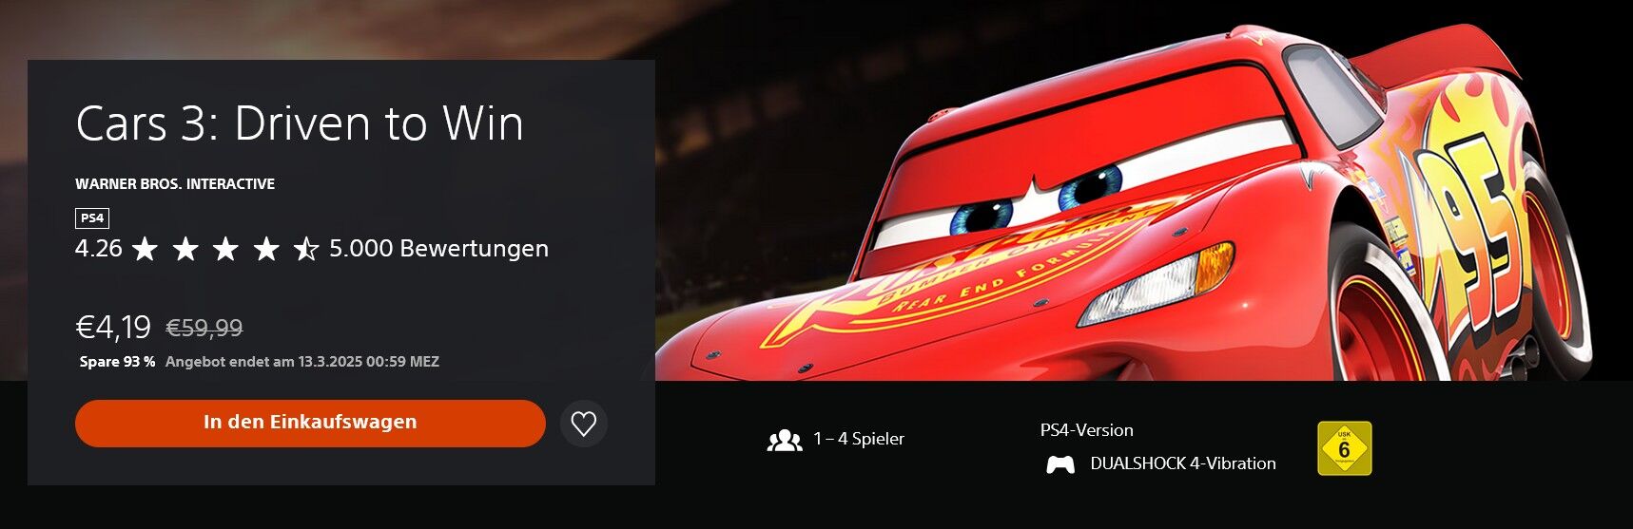The height and width of the screenshot is (529, 1633).
Task: Click the multiplayer people icon
Action: 785,440
